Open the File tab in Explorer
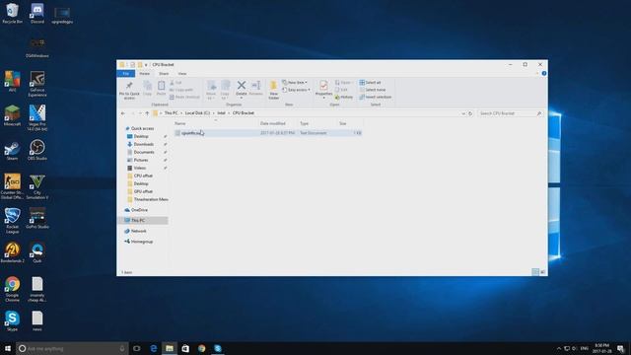The height and width of the screenshot is (355, 631). [126, 74]
